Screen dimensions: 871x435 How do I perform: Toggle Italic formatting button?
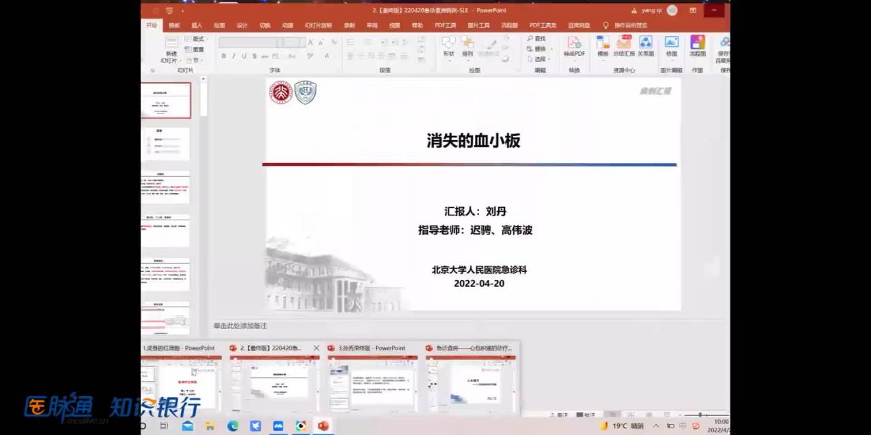(233, 56)
